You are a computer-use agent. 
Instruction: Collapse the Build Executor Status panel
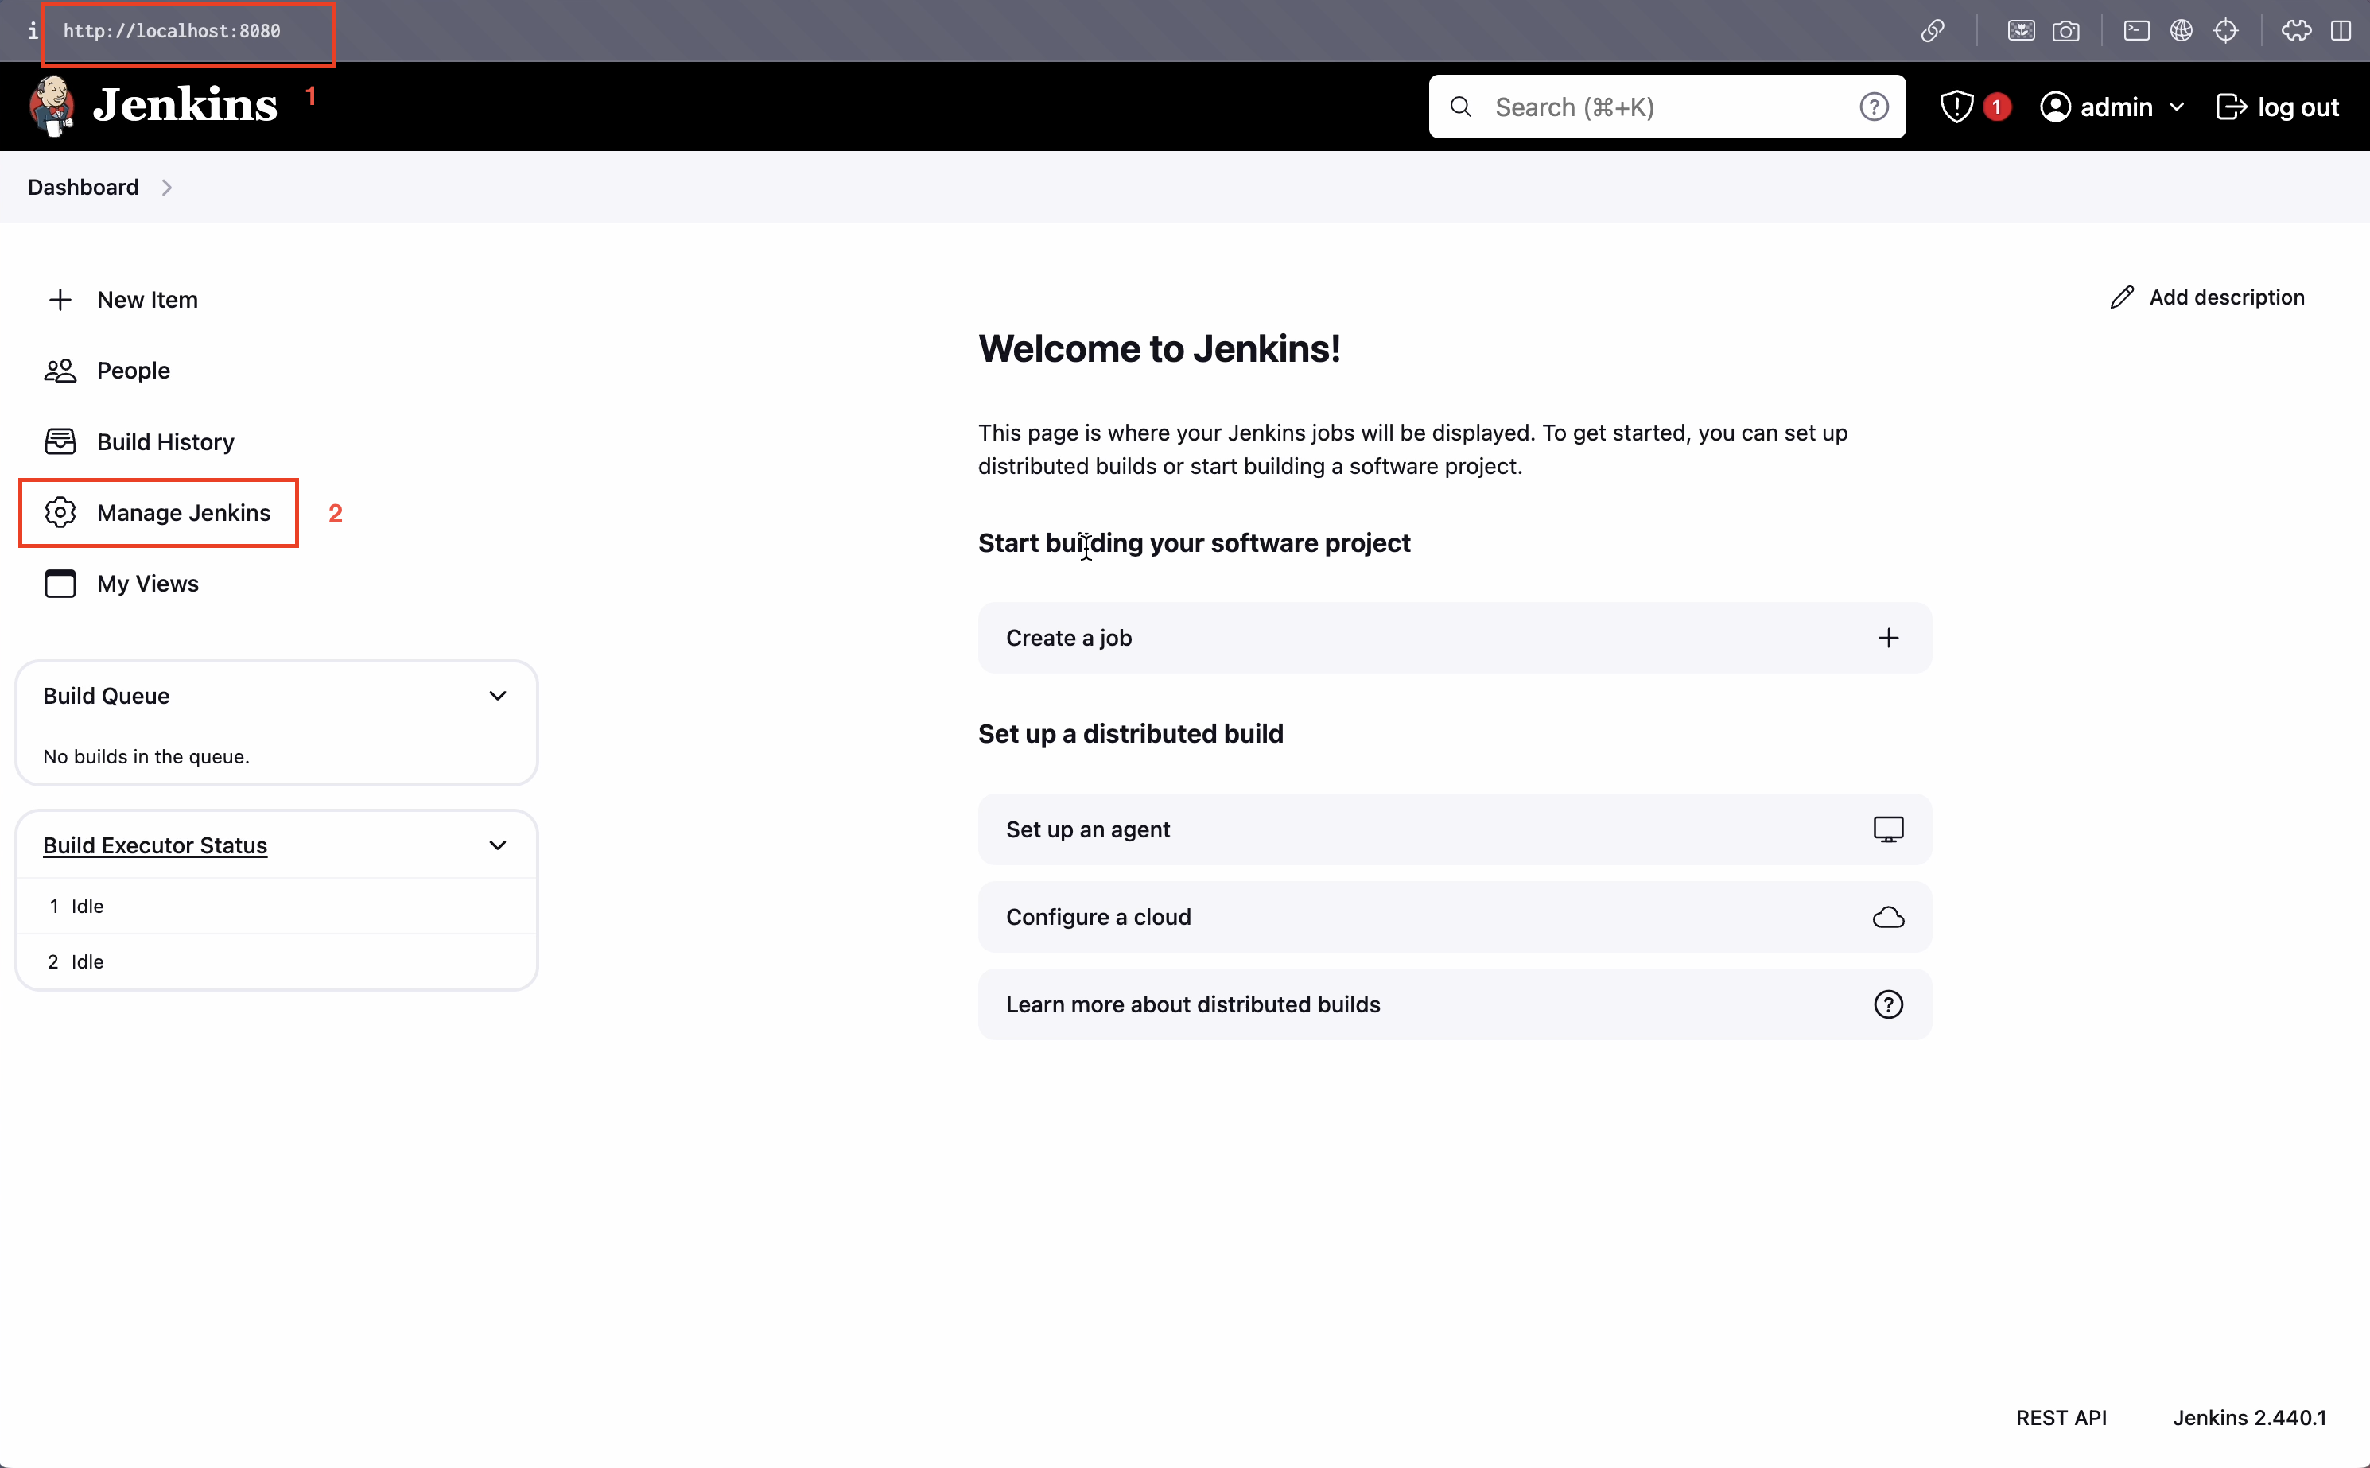coord(497,845)
